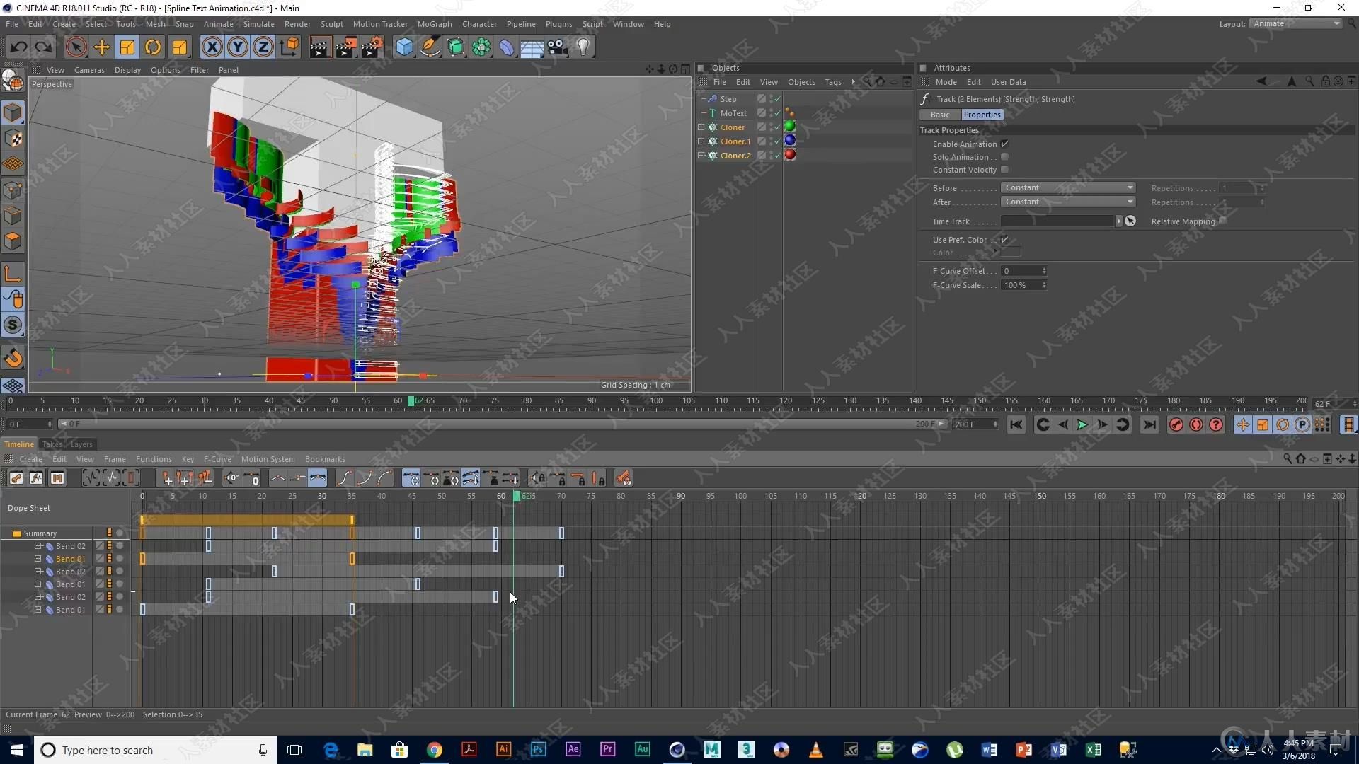Select the Rotate tool

point(153,47)
